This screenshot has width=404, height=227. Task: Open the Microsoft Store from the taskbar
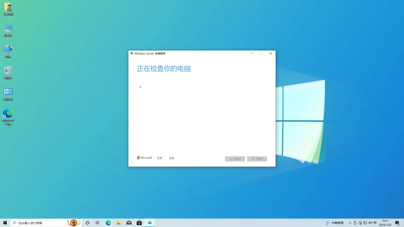(x=139, y=223)
